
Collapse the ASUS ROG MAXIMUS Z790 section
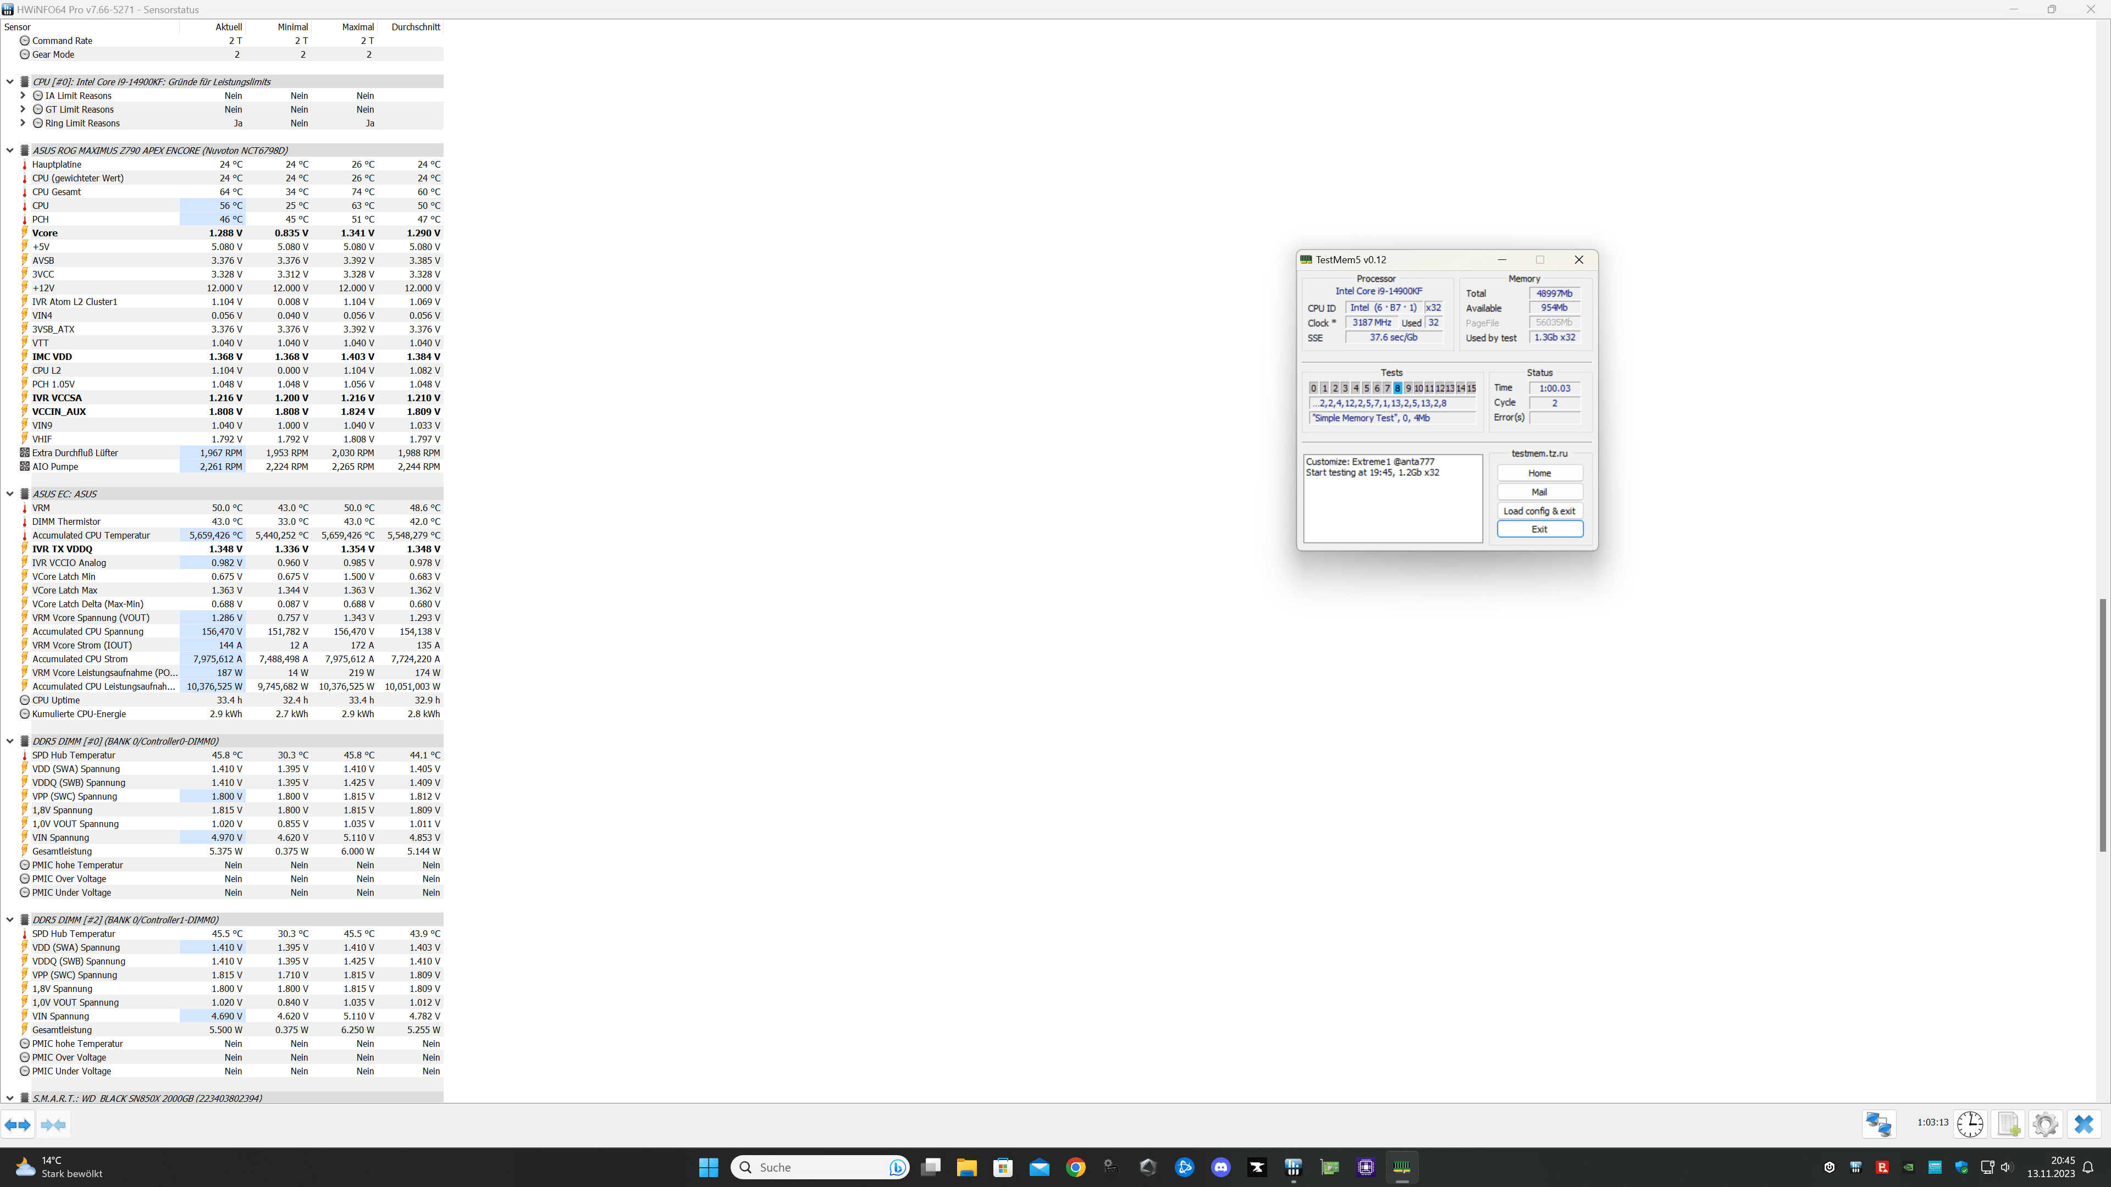click(x=10, y=151)
